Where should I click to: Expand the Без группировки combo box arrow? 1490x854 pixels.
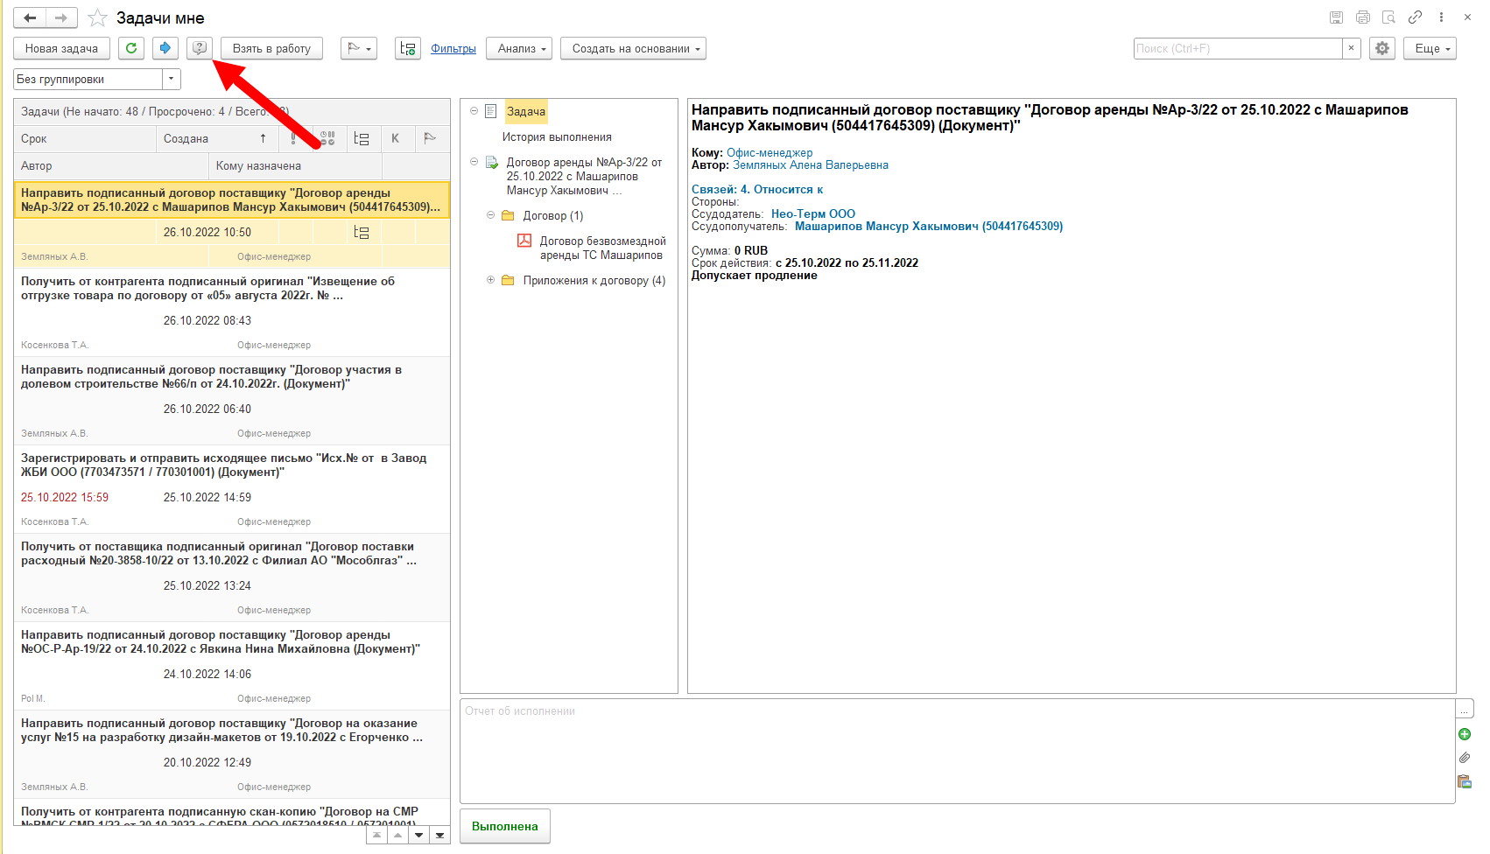(172, 79)
